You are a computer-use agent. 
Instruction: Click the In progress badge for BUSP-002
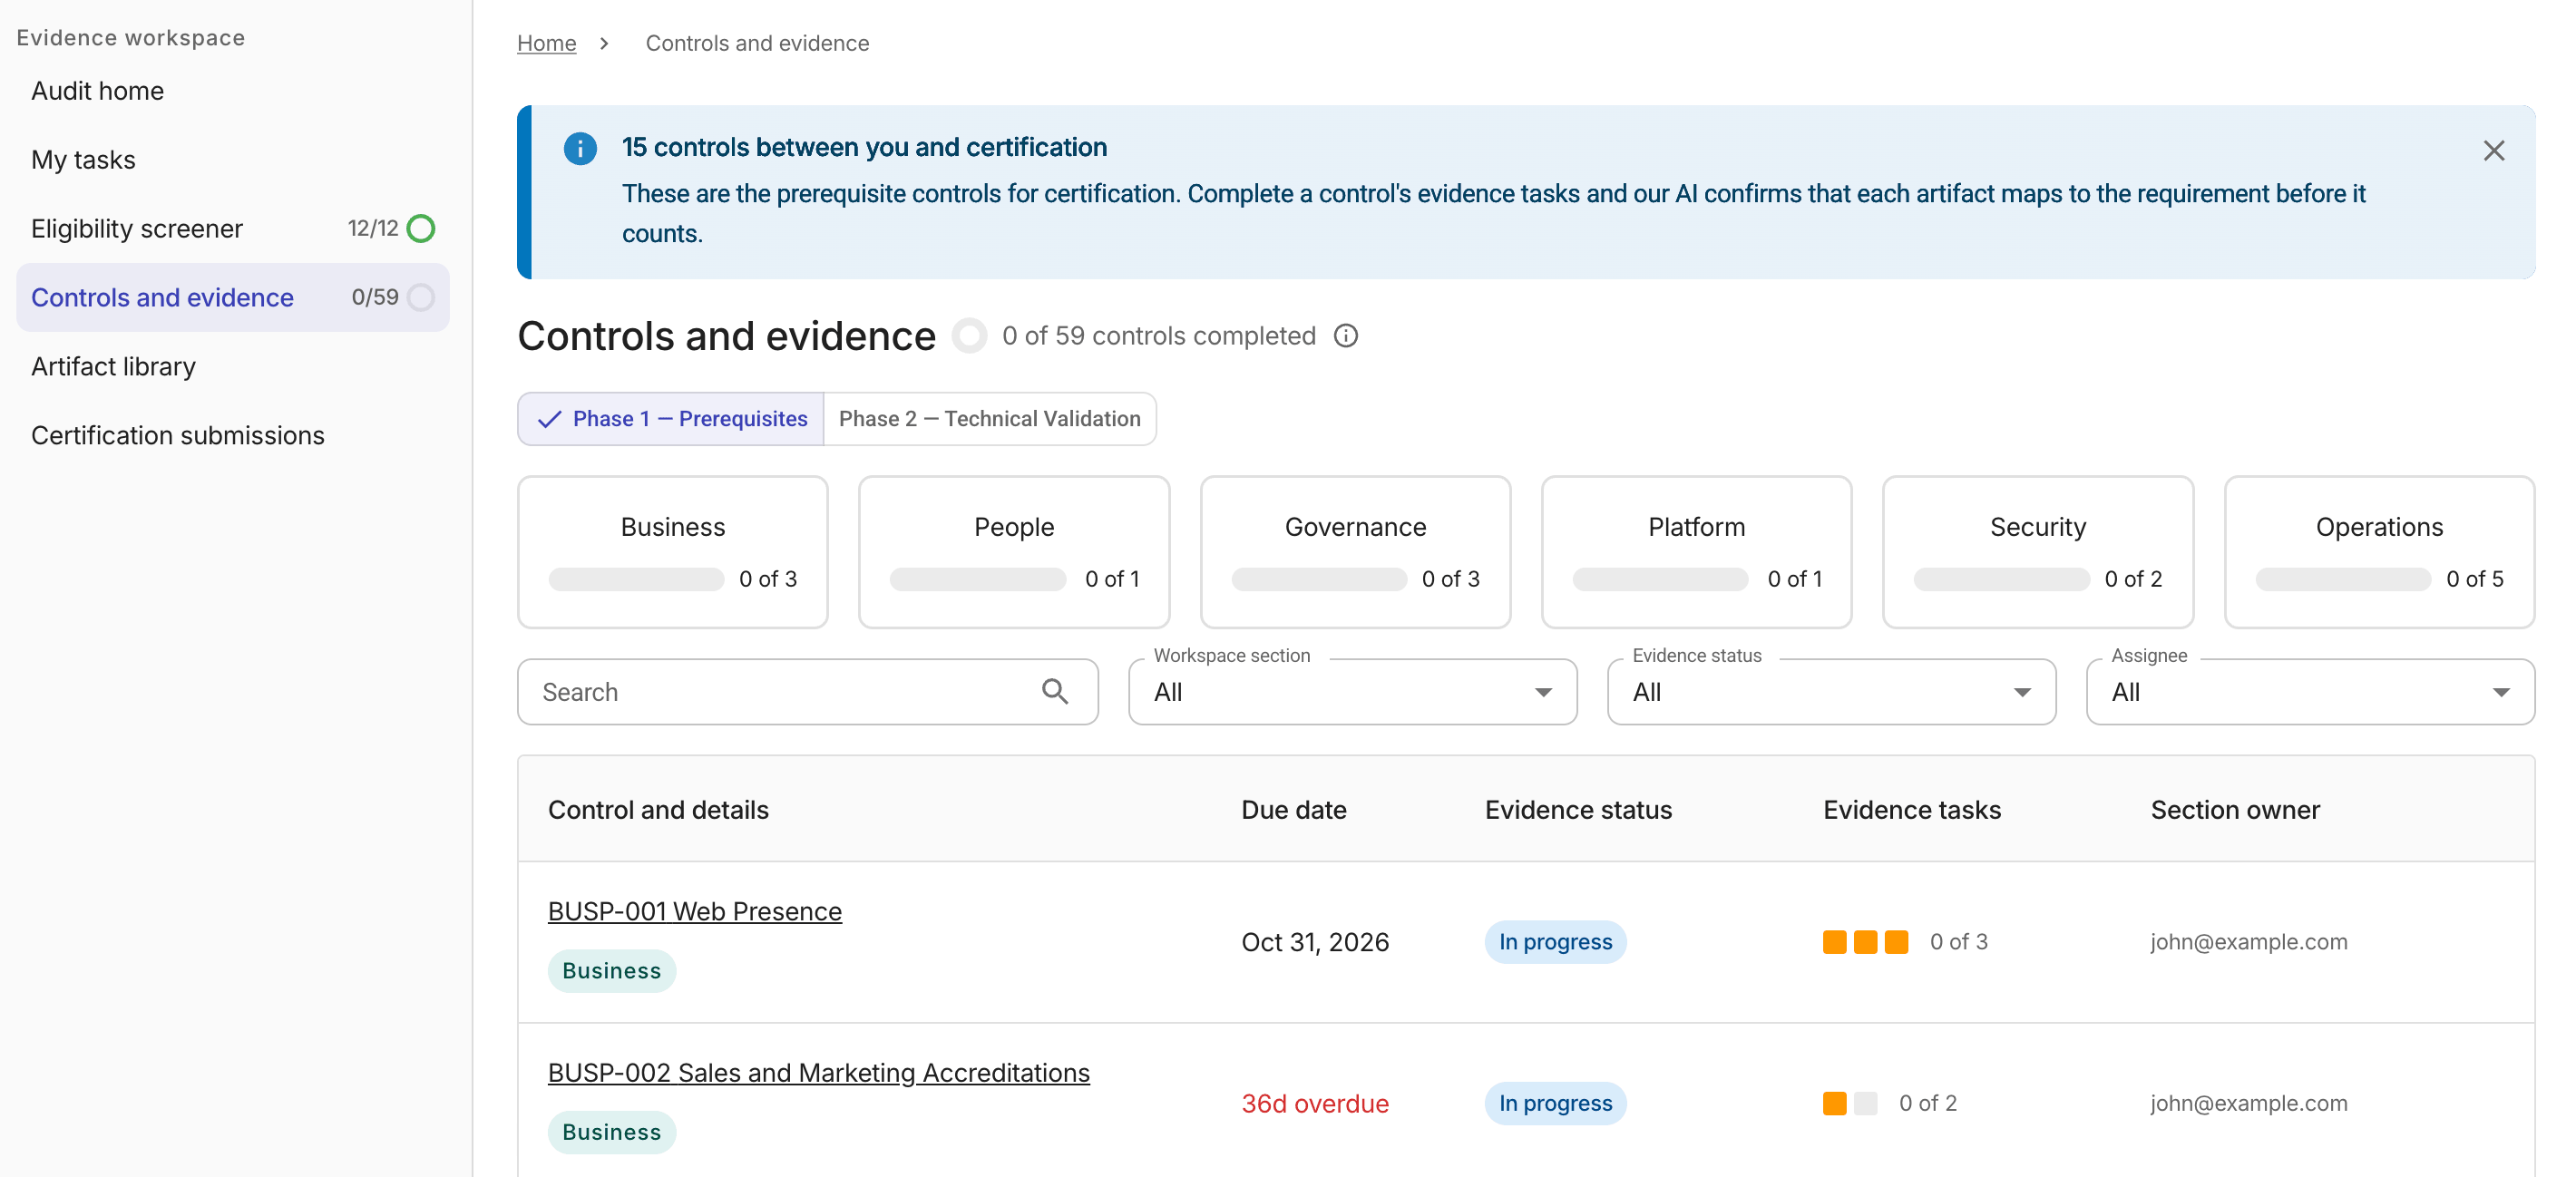click(x=1555, y=1103)
